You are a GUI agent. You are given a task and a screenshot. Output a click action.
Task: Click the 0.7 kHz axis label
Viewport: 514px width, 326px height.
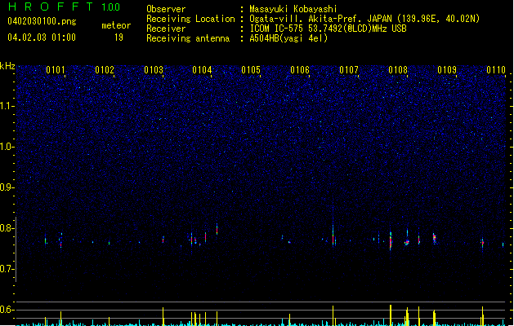[x=7, y=269]
